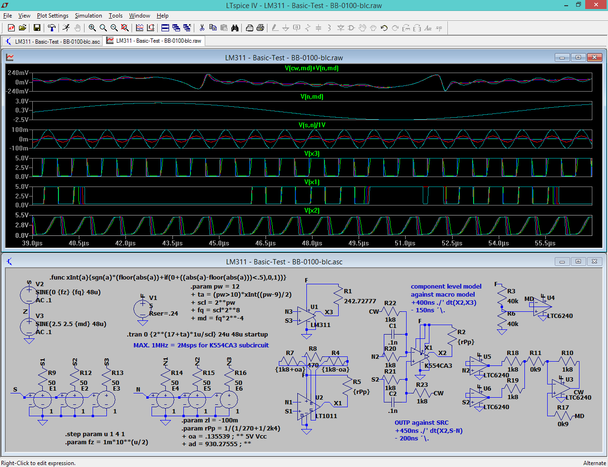608x467 pixels.
Task: Click trace label V[cw,md]+V[n,md]
Action: pyautogui.click(x=312, y=68)
